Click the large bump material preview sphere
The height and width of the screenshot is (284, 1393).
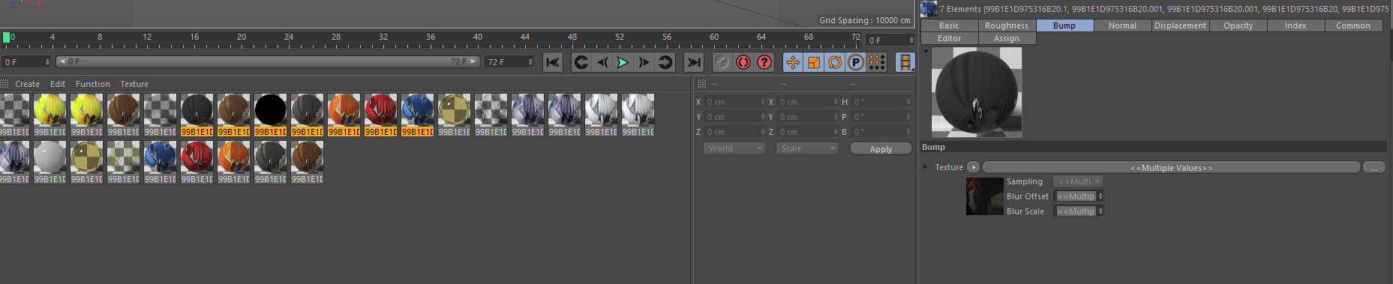click(977, 92)
